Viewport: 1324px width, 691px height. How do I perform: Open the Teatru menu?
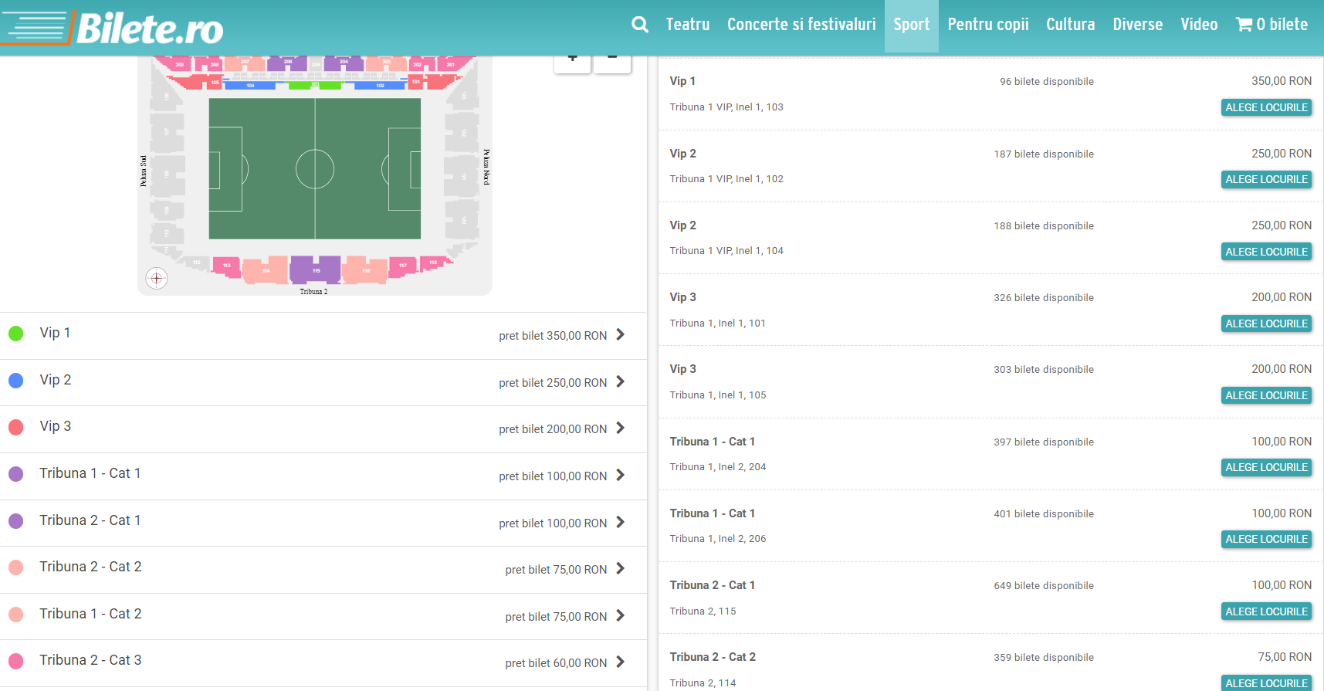(x=687, y=25)
